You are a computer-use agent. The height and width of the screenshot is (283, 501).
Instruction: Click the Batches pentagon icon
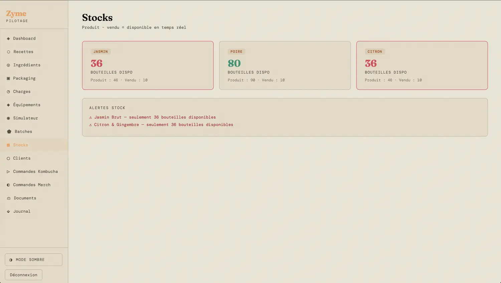9,132
